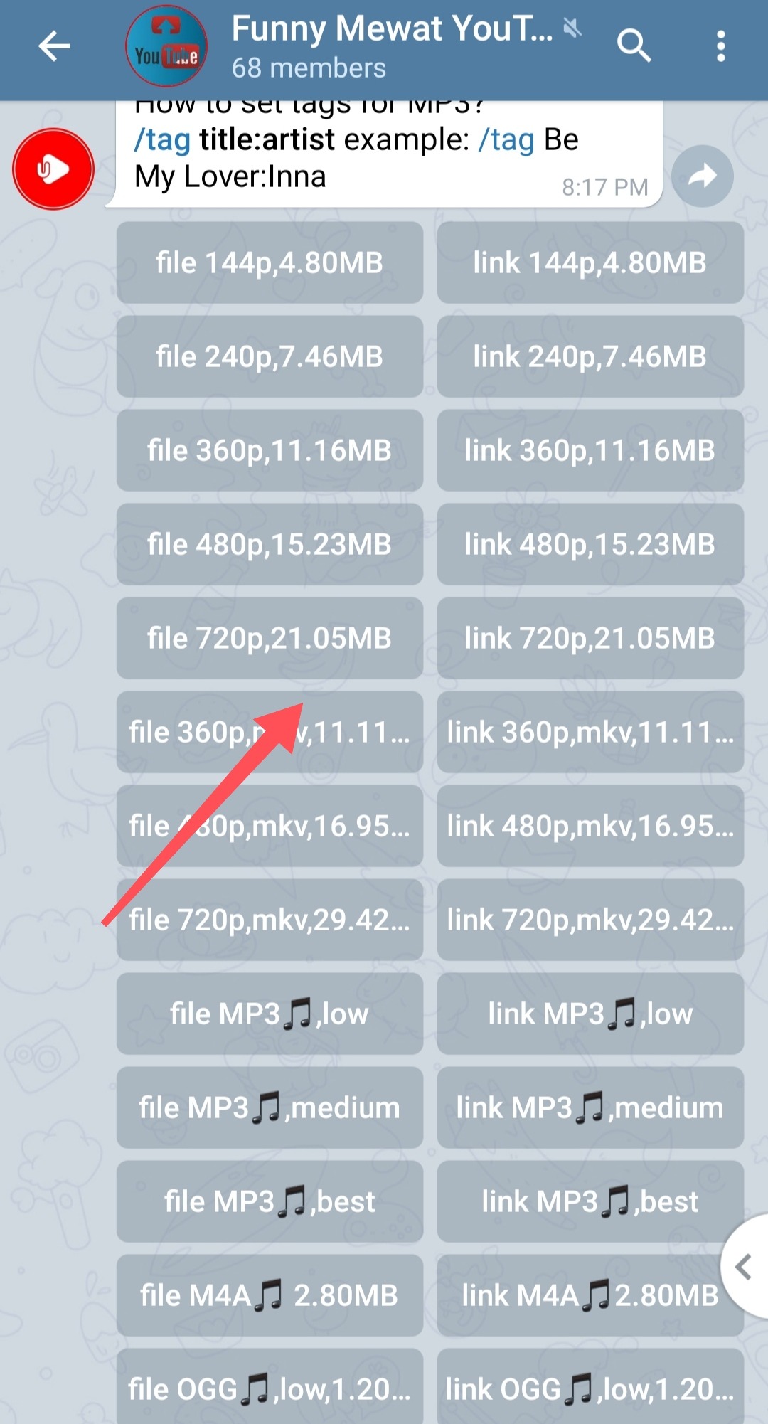Screen dimensions: 768x1424
Task: Open the Funny Mewat YouTube group avatar
Action: coord(166,47)
